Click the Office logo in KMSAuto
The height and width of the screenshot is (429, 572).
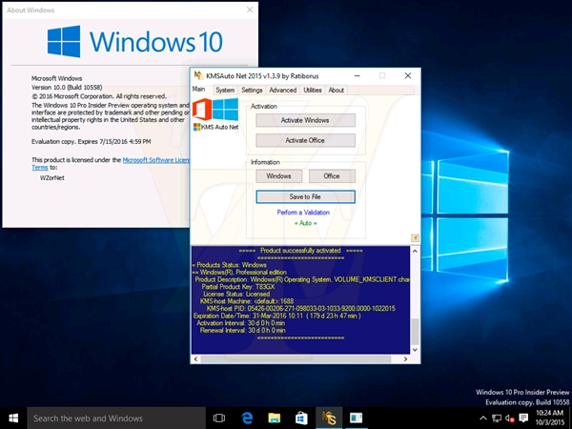pos(204,111)
